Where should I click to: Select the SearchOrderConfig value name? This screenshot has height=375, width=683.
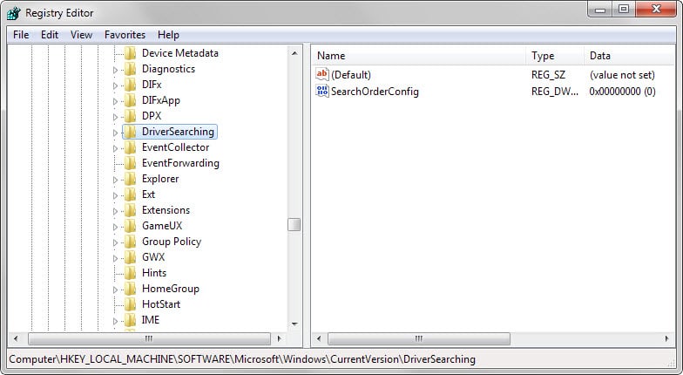coord(375,92)
